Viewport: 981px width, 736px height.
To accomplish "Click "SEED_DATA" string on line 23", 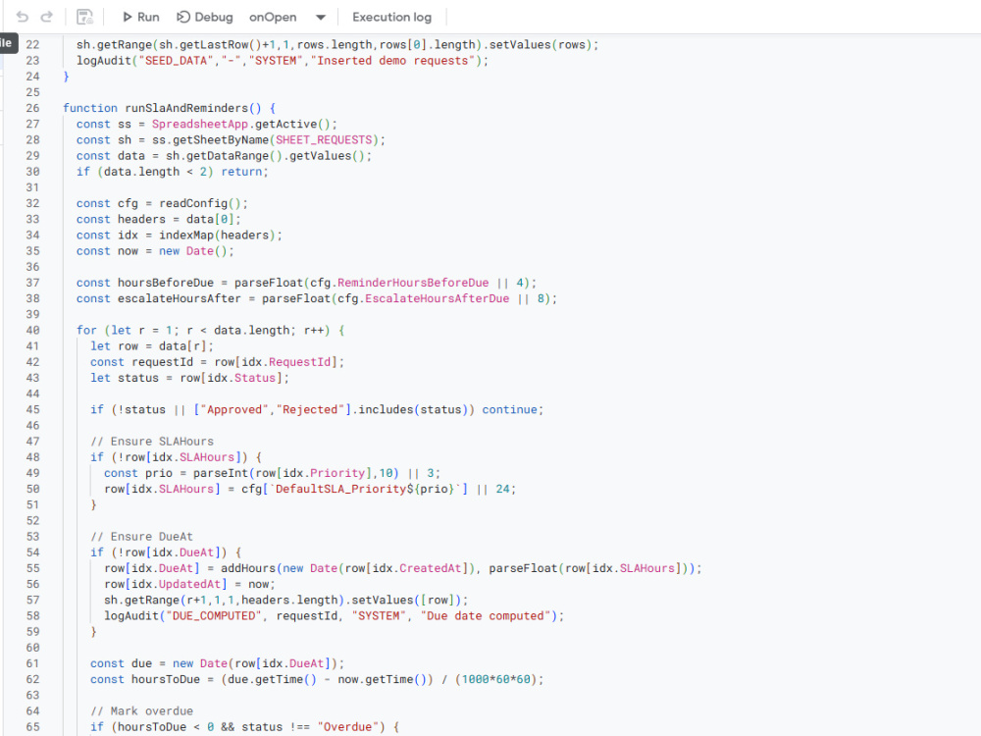I will tap(177, 61).
